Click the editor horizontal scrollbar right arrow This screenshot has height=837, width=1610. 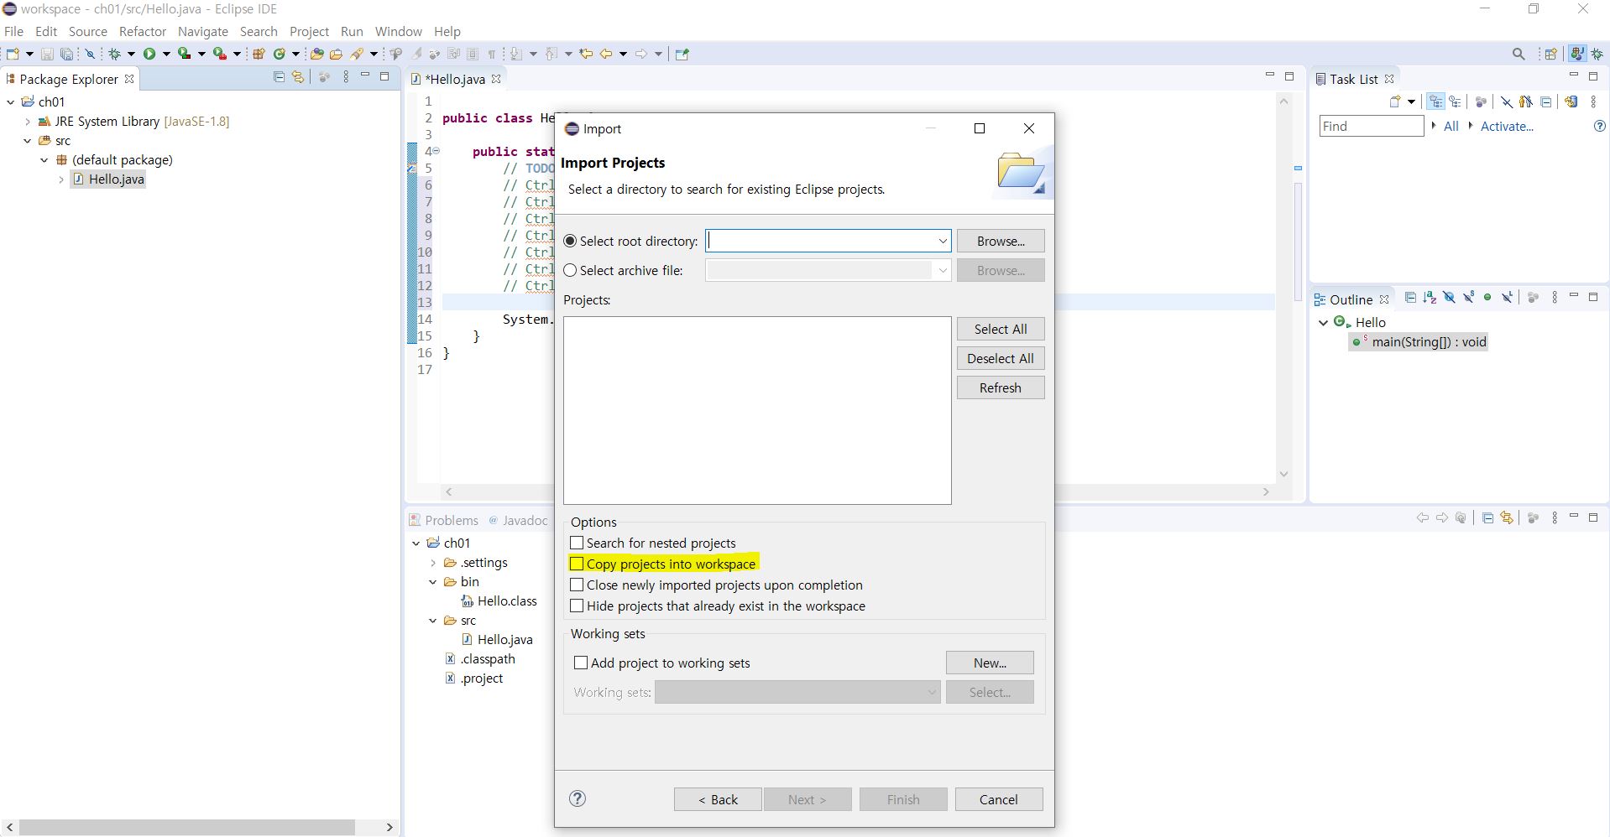pos(1266,492)
